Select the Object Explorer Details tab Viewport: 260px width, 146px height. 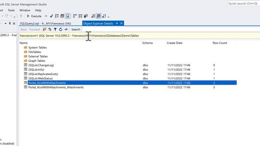(98, 24)
